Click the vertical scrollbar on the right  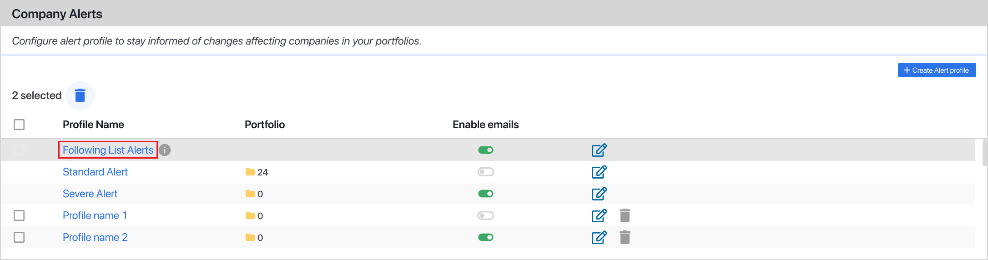[x=985, y=154]
